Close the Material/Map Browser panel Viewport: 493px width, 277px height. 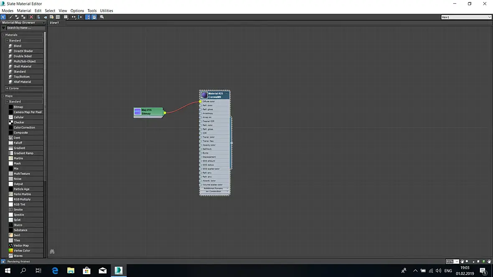[x=44, y=23]
